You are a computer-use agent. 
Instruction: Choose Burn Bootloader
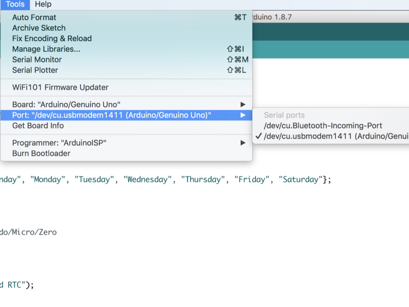click(x=126, y=153)
